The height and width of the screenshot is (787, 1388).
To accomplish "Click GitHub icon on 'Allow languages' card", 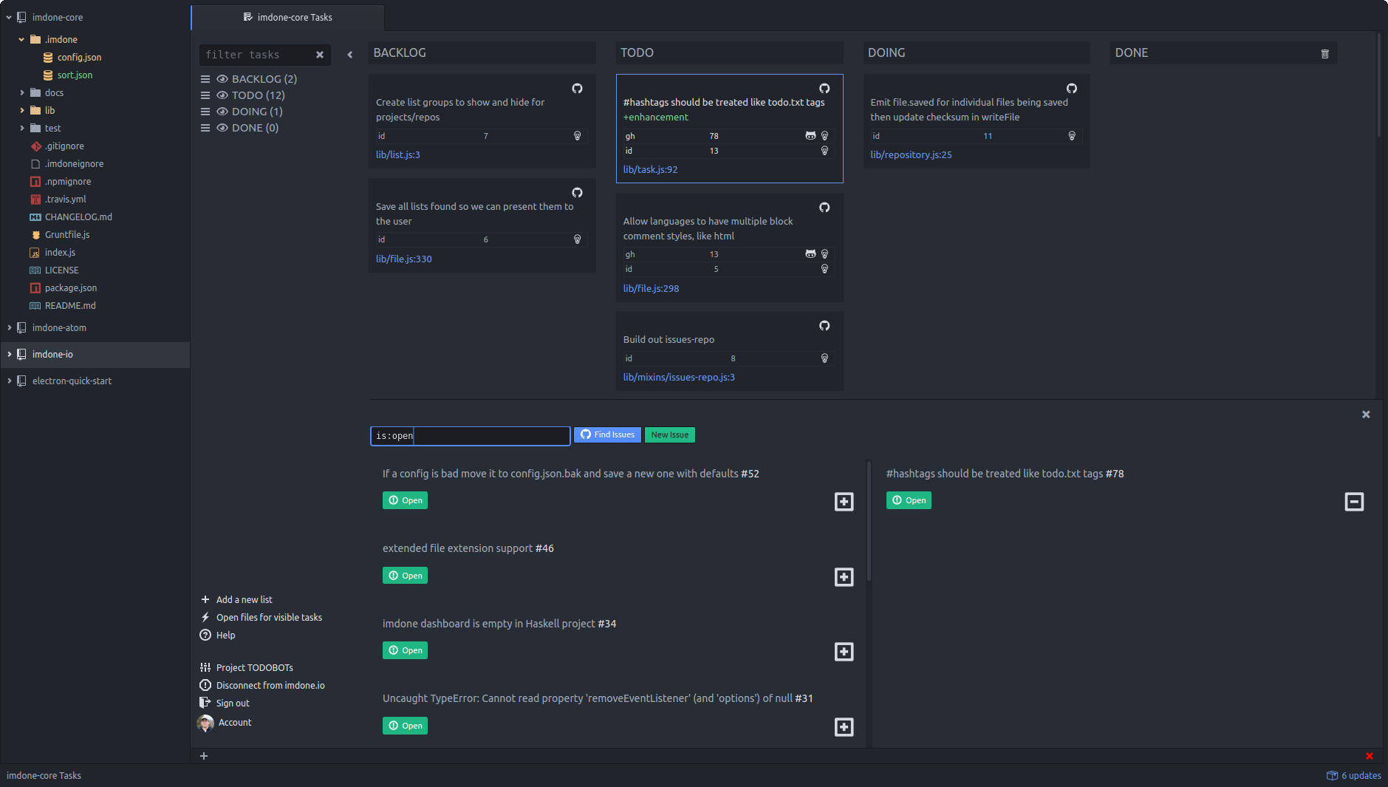I will [824, 208].
